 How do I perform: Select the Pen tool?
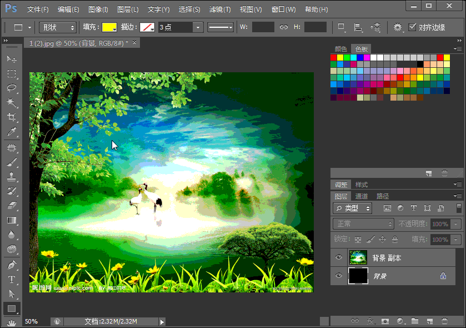tap(12, 265)
